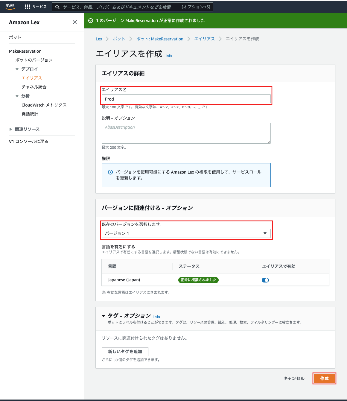Collapse the デプロイ section in the sidebar
Image resolution: width=347 pixels, height=401 pixels.
(17, 69)
